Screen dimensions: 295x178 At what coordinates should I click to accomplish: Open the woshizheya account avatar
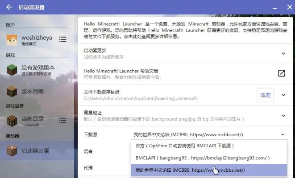12,40
